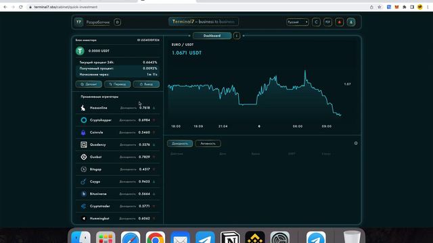Viewport: 433px width, 243px height.
Task: Click the small round icon right of tabs
Action: click(356, 143)
